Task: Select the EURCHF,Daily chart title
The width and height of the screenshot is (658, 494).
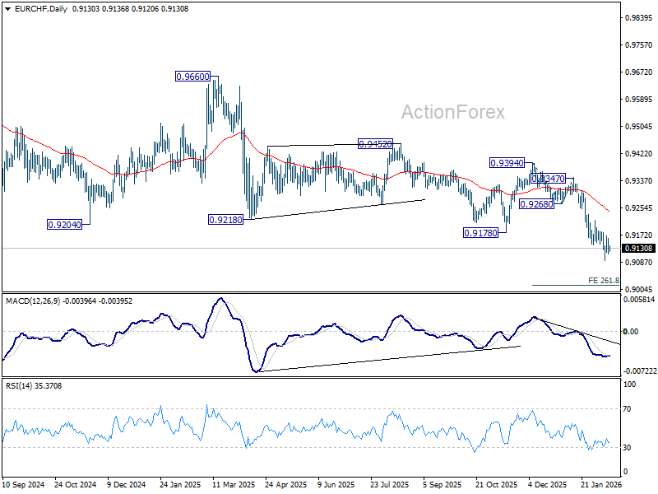Action: pyautogui.click(x=40, y=9)
